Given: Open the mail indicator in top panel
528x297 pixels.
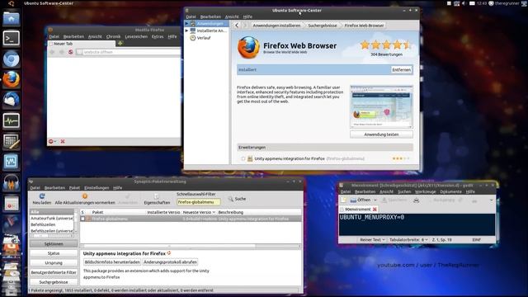Looking at the screenshot, I should point(472,3).
